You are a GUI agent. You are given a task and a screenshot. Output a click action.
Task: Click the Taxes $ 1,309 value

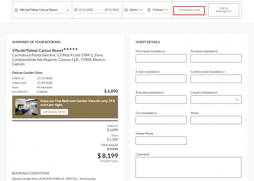112,140
